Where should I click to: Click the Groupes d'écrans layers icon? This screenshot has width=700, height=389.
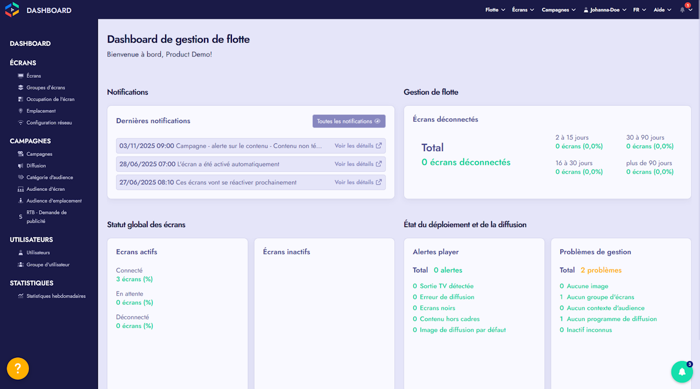coord(21,88)
